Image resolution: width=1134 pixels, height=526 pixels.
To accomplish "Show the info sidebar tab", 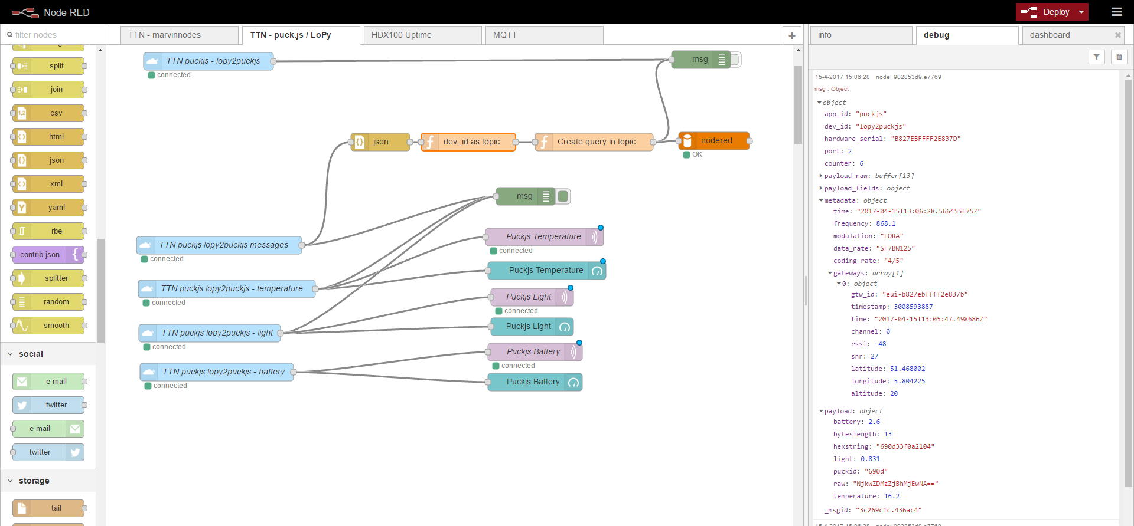I will click(861, 35).
